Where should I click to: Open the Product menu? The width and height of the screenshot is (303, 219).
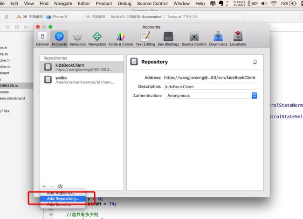104,3
